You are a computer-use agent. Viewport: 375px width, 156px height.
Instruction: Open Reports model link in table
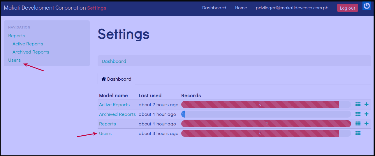[x=108, y=124]
